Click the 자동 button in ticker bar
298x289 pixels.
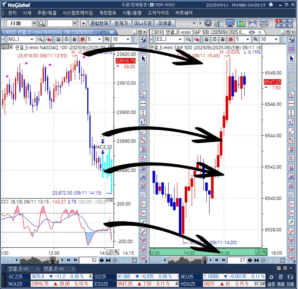point(290,280)
